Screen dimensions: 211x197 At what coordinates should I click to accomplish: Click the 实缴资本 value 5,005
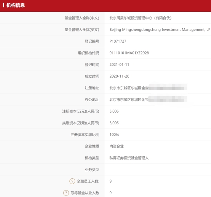click(x=114, y=123)
